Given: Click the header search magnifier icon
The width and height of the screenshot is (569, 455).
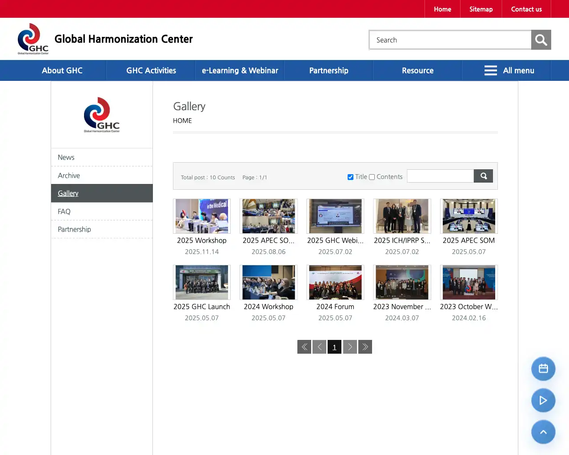Looking at the screenshot, I should point(541,40).
